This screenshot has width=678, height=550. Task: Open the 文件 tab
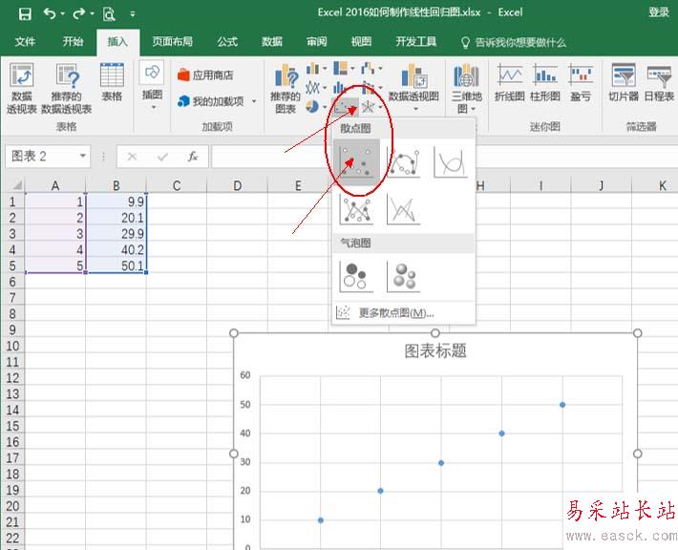tap(25, 41)
